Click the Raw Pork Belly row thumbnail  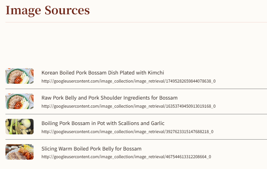click(x=20, y=101)
